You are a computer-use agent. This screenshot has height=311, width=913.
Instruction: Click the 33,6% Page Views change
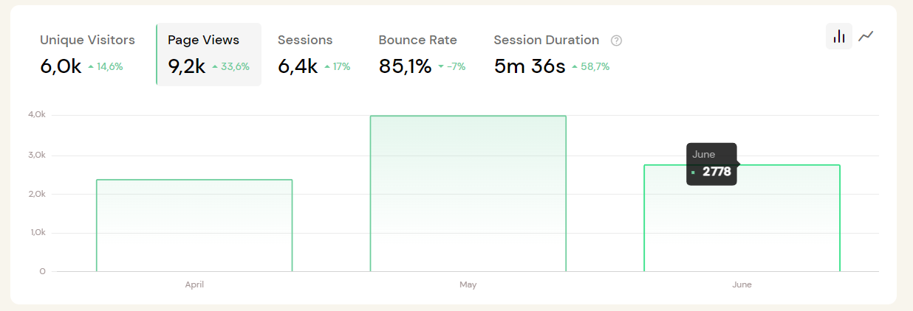click(235, 66)
